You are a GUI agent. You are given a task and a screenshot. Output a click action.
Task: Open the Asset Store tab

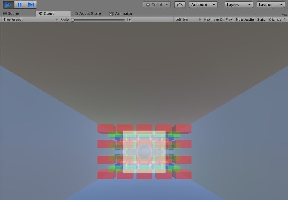88,14
